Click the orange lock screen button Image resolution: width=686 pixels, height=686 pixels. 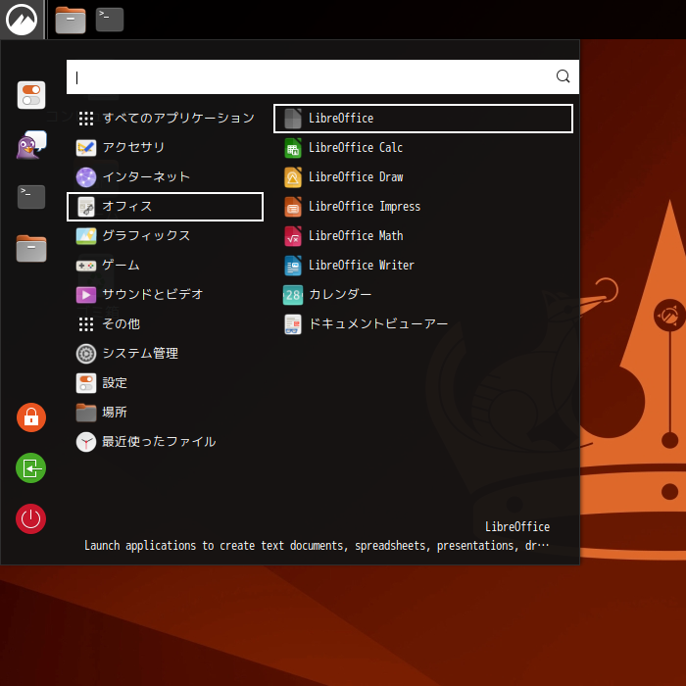31,417
